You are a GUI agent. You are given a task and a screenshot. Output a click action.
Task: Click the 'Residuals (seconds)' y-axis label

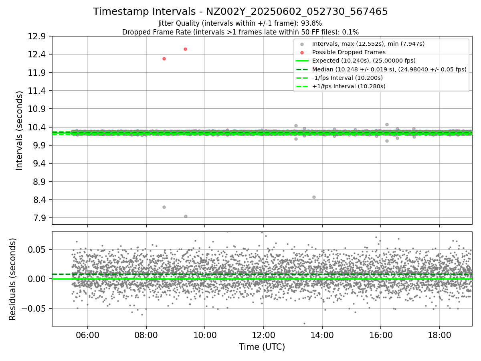(12, 279)
